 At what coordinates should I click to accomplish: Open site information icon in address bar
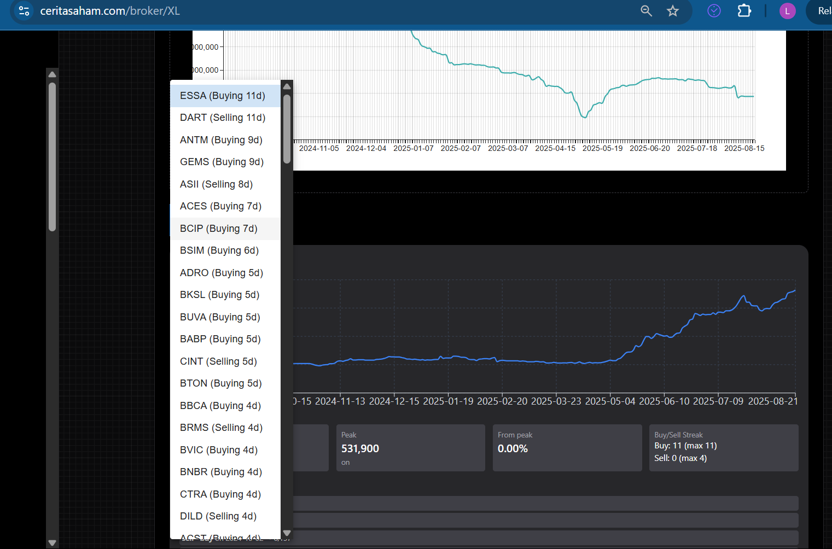click(24, 11)
